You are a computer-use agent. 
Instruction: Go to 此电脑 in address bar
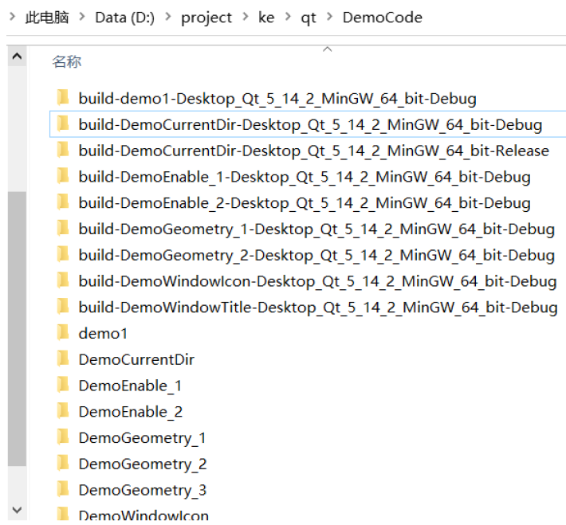pyautogui.click(x=47, y=17)
